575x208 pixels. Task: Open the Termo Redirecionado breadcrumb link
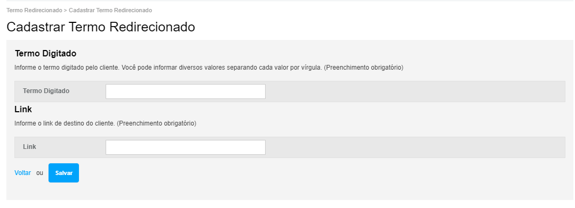pyautogui.click(x=35, y=10)
